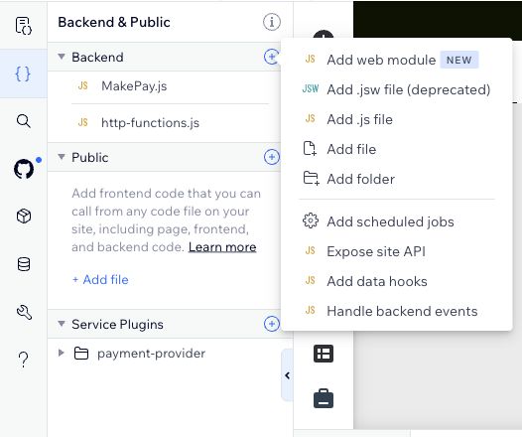The width and height of the screenshot is (522, 437).
Task: Collapse the Public section triangle
Action: [x=62, y=157]
